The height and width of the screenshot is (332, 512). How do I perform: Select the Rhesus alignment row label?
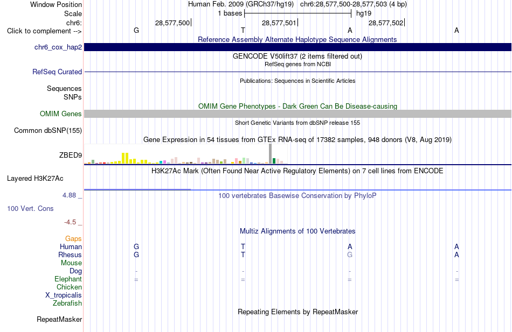(70, 255)
